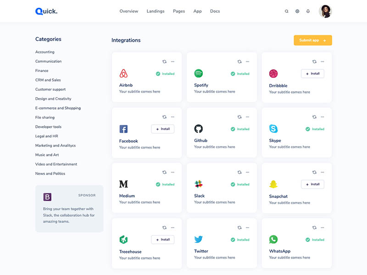The height and width of the screenshot is (275, 367).
Task: Toggle Installed status on Twitter card
Action: 240,240
